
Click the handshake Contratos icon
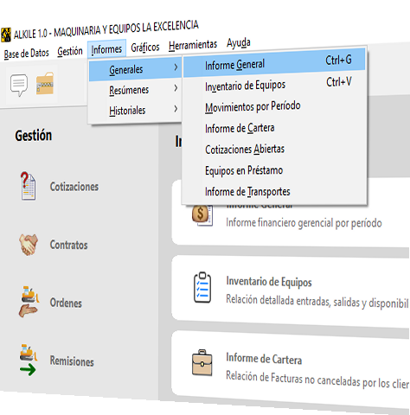pyautogui.click(x=29, y=245)
